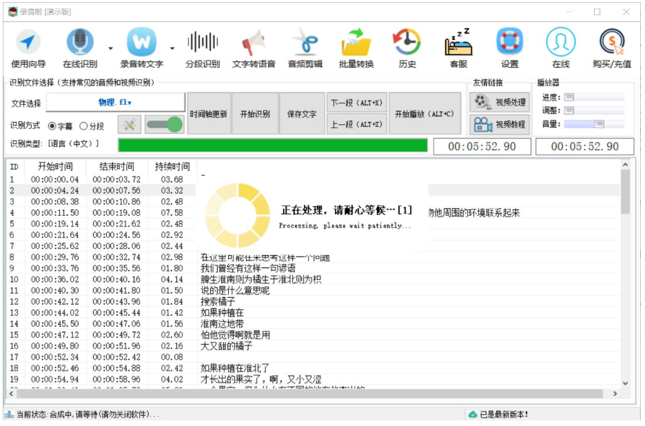645x426 pixels.
Task: Click the 持续时间 column header
Action: 172,167
